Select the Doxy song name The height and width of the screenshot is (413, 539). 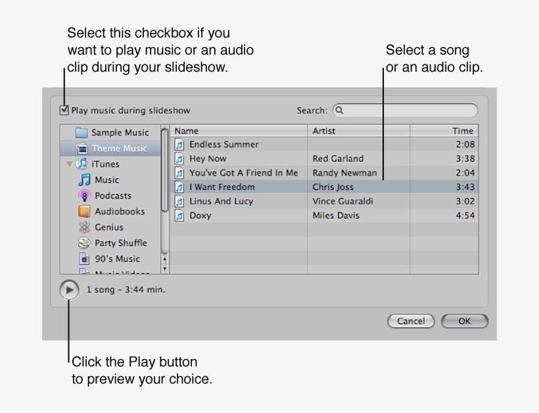click(200, 216)
